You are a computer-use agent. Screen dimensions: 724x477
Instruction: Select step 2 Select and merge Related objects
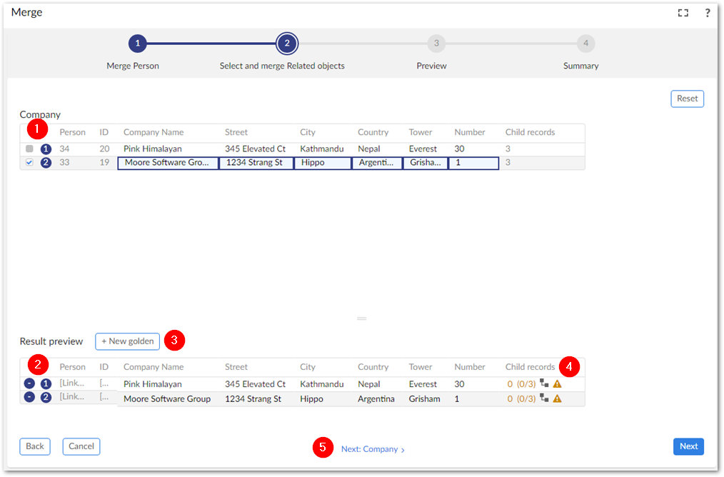pyautogui.click(x=287, y=44)
